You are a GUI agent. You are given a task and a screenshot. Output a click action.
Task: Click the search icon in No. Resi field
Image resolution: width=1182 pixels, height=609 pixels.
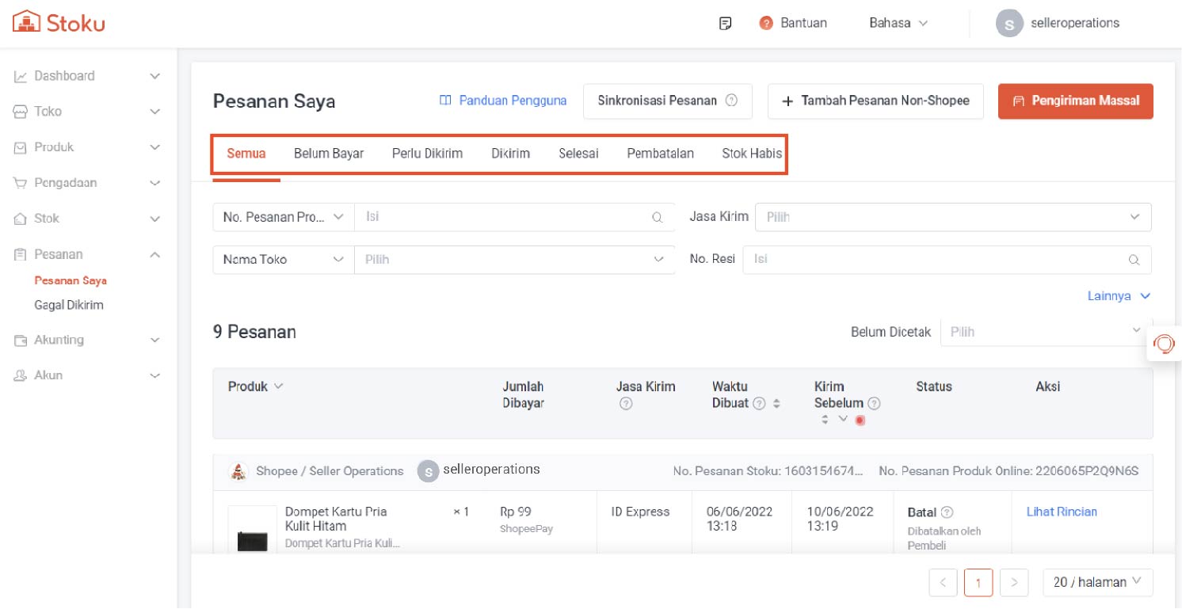[x=1134, y=260]
